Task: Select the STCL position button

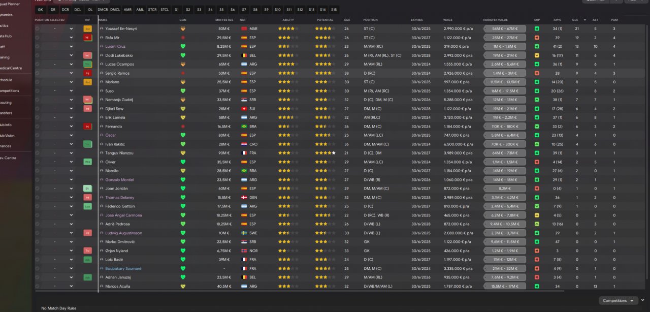Action: tap(165, 10)
